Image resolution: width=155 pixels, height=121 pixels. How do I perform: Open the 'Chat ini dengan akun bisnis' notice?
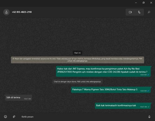(77, 82)
